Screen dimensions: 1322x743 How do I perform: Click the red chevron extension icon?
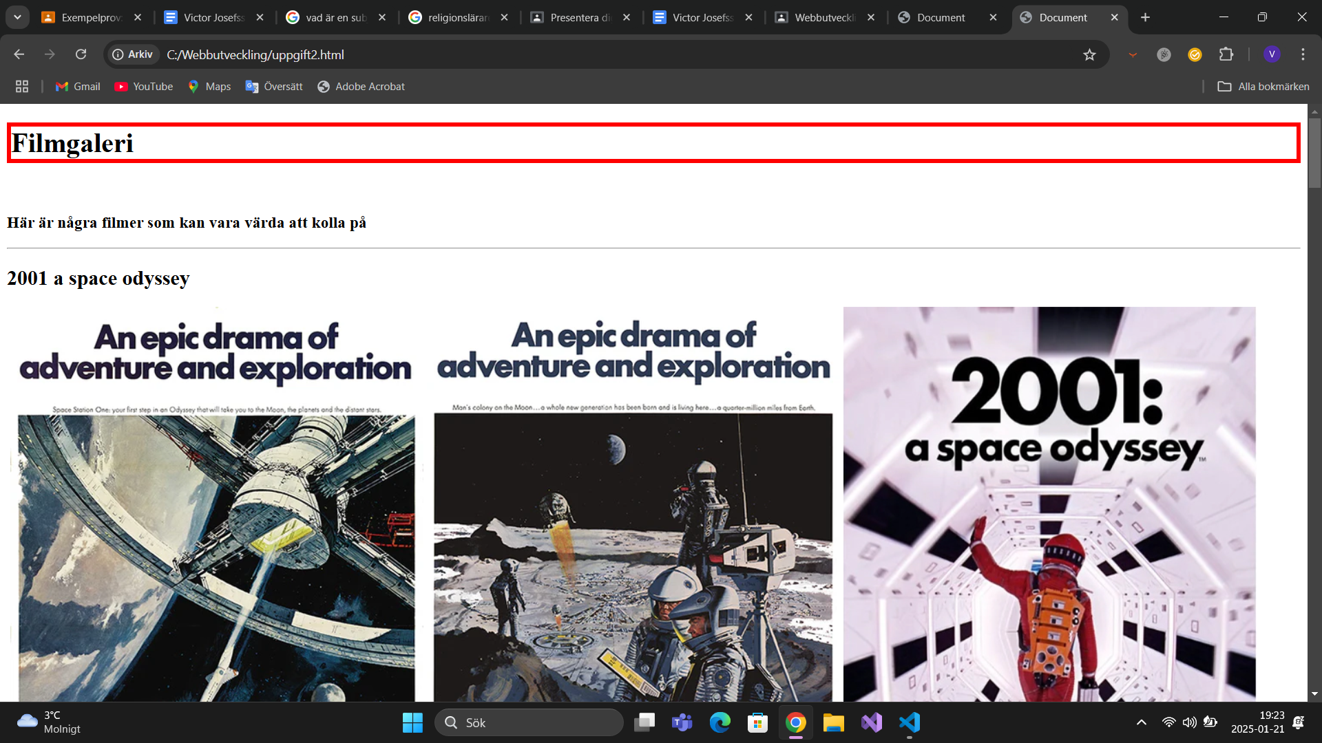[x=1133, y=54]
